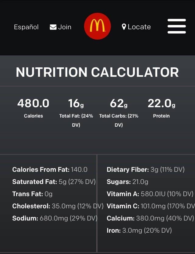
Task: Select the 22.0g Protein value
Action: [x=161, y=103]
